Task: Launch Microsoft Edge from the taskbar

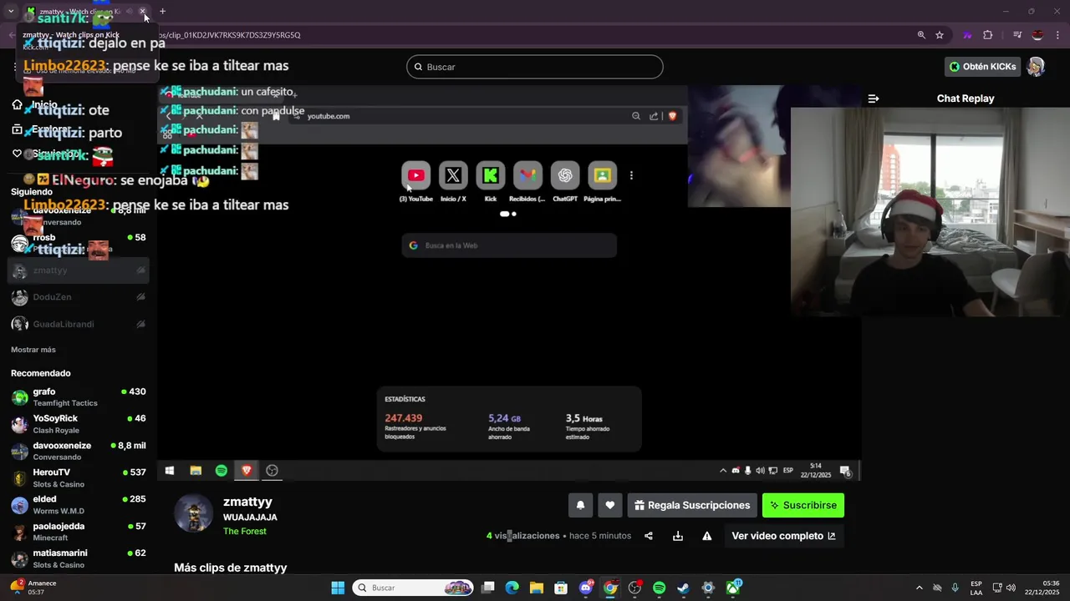Action: [512, 588]
